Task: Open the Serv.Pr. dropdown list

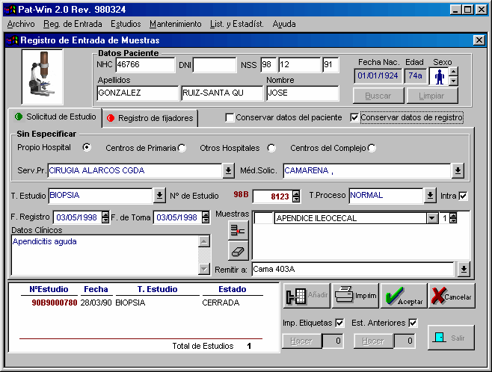Action: tap(228, 171)
